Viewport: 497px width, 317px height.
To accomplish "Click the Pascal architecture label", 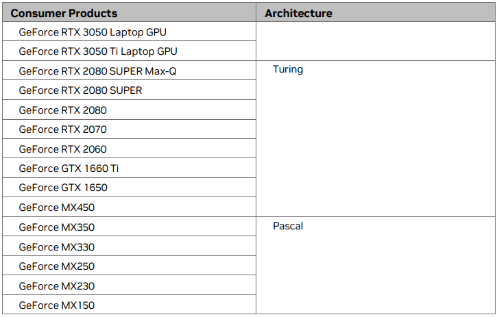I will pyautogui.click(x=288, y=226).
